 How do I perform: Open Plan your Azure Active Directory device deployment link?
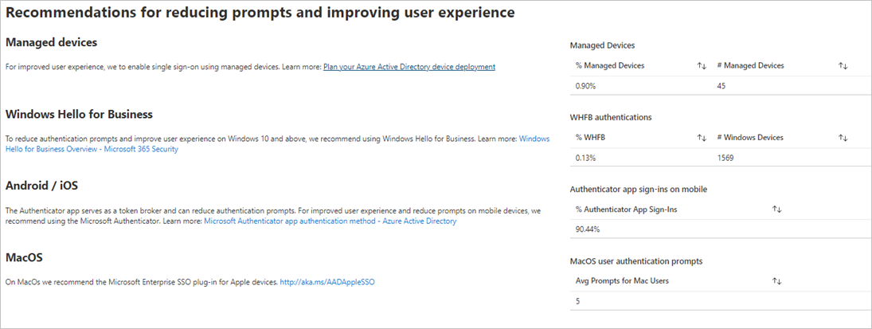click(409, 67)
